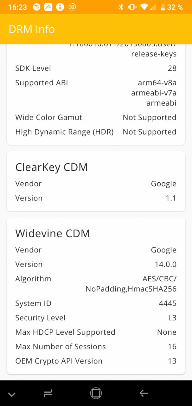Tap the Spotify status bar icon
Image resolution: width=192 pixels, height=406 pixels.
coord(37,7)
